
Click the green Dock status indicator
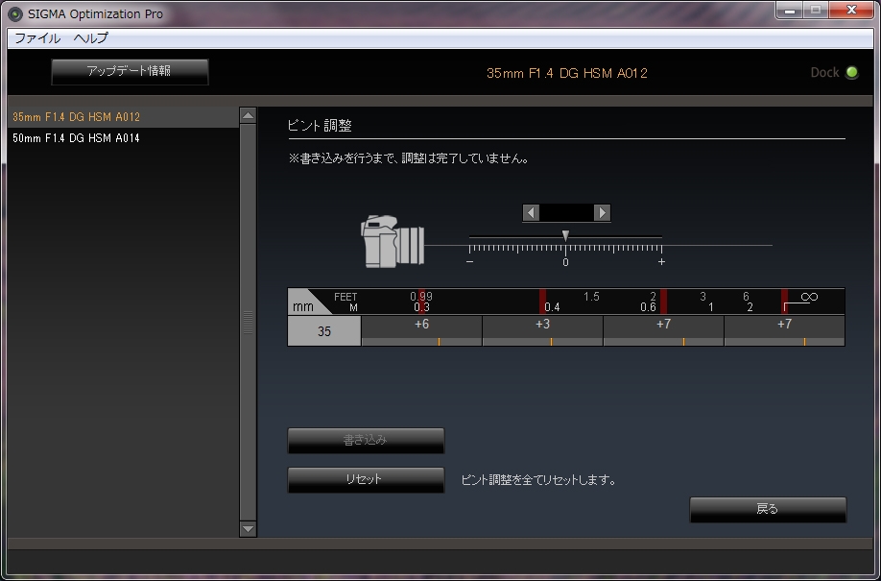[852, 73]
